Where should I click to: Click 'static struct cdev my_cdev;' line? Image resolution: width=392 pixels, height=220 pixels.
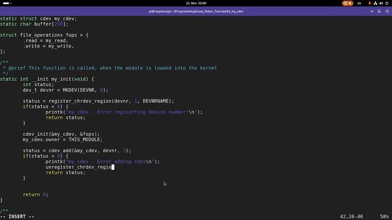(39, 18)
